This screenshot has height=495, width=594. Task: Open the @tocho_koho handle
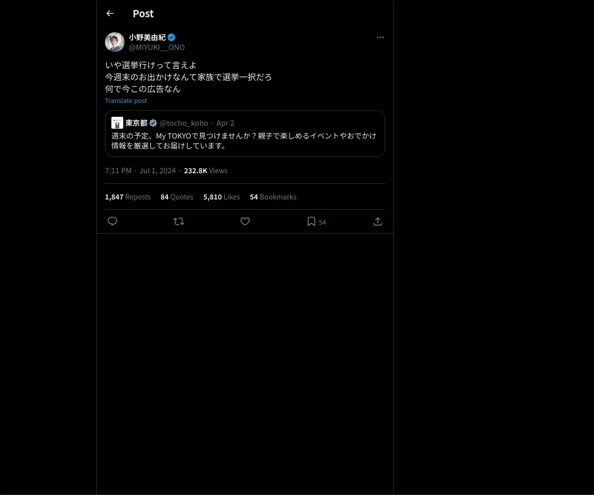pos(184,123)
